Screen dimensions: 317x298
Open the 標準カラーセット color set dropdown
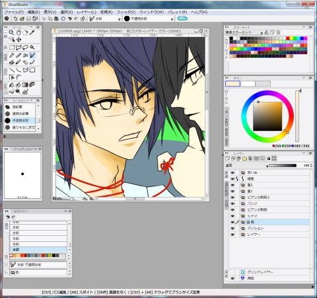[262, 33]
